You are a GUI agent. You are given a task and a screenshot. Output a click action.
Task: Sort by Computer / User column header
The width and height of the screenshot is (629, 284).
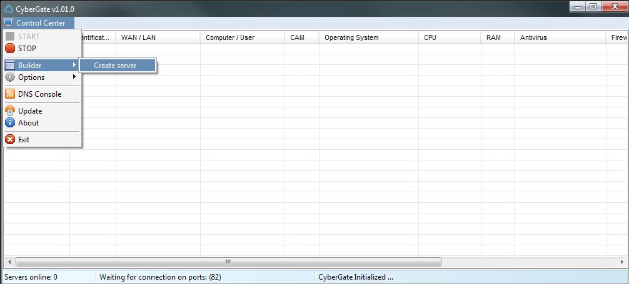point(243,37)
